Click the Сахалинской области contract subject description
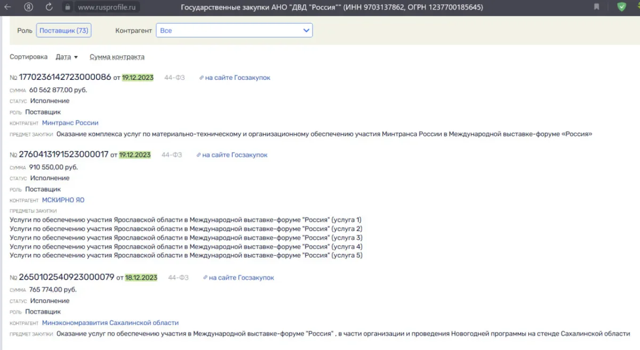Image resolution: width=640 pixels, height=350 pixels. tap(343, 334)
